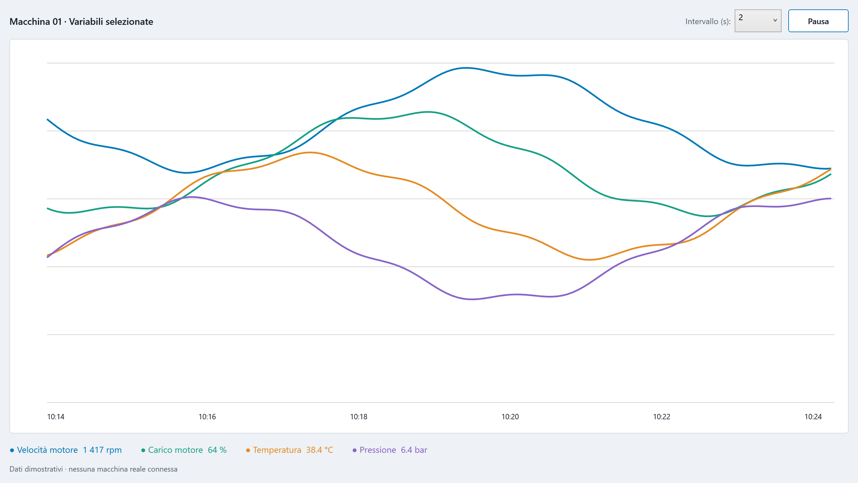Click the Intervallo (s): label
858x483 pixels.
pos(708,21)
